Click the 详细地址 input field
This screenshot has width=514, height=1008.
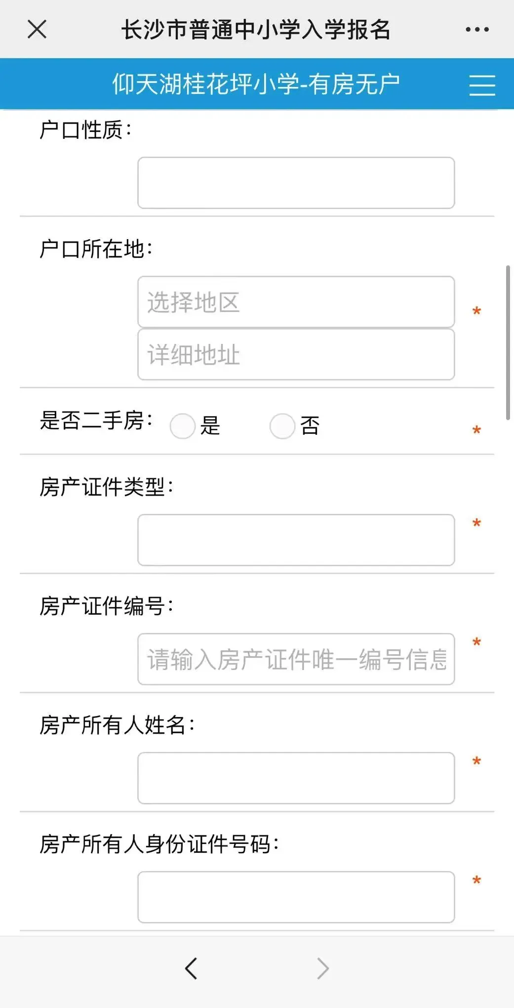tap(296, 354)
